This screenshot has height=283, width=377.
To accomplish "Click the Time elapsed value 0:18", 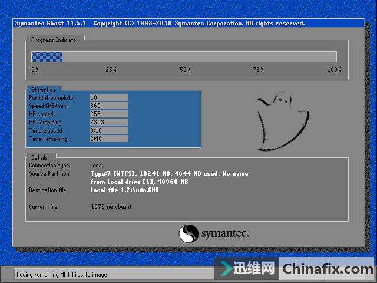I will (x=109, y=130).
